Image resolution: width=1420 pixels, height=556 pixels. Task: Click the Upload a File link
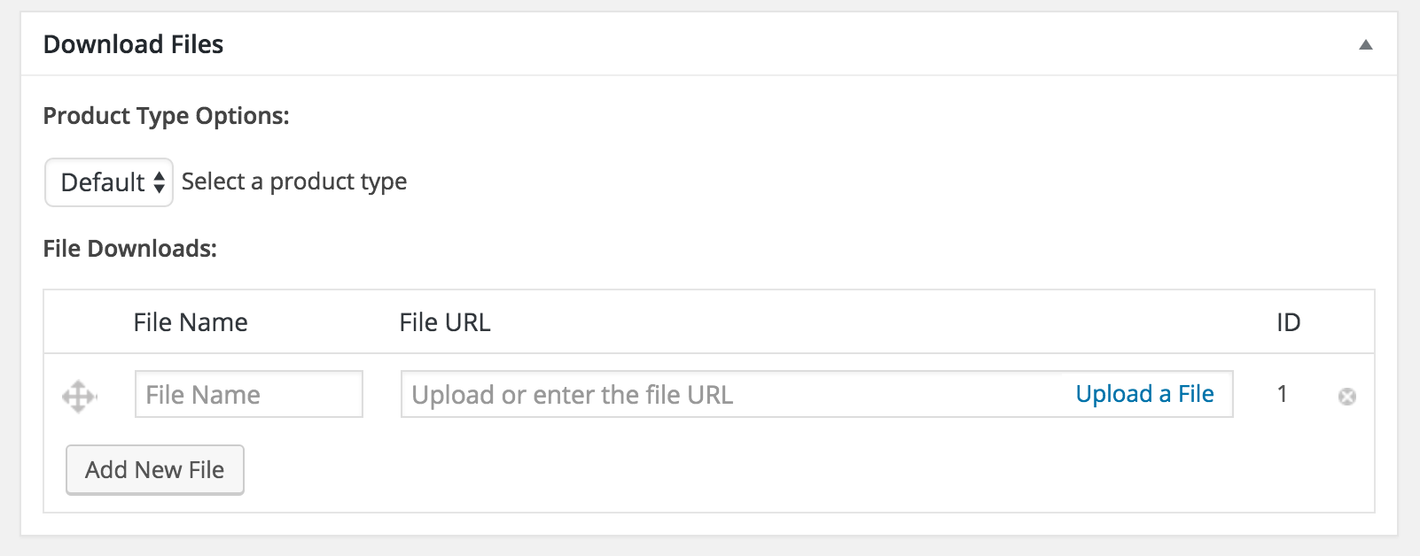(x=1144, y=394)
